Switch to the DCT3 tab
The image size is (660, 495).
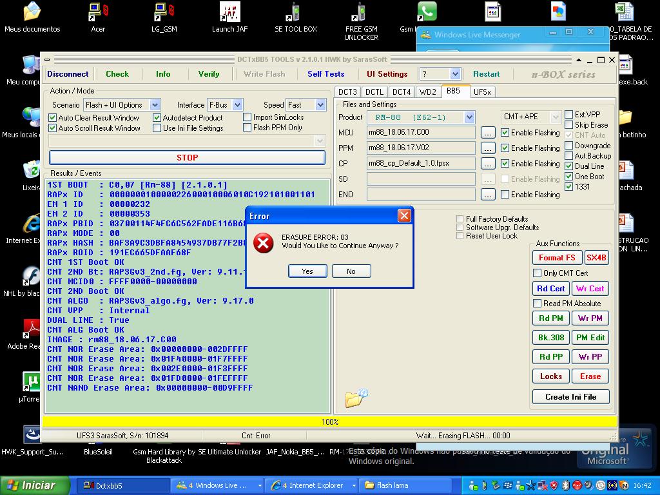(x=347, y=92)
